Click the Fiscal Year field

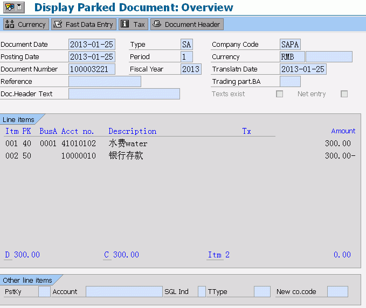point(191,69)
